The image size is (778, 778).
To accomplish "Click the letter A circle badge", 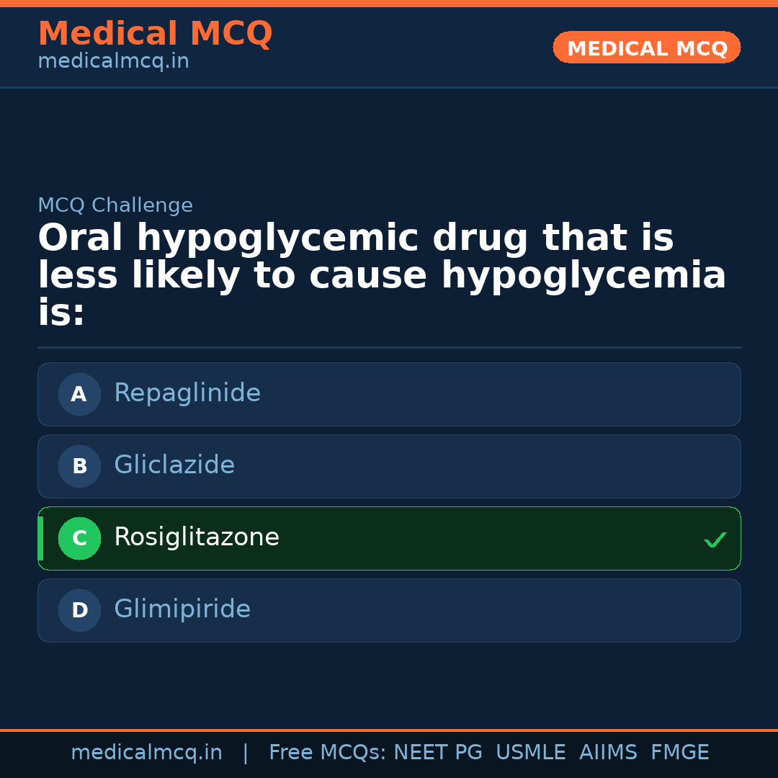I will coord(79,394).
